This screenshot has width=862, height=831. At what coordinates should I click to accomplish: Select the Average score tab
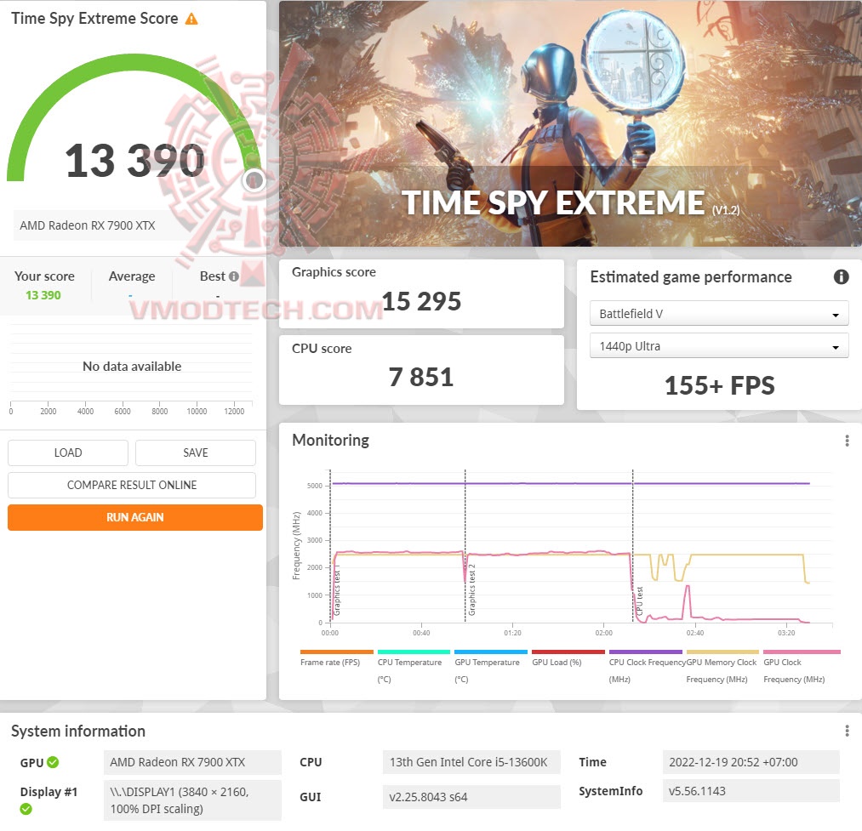coord(132,276)
